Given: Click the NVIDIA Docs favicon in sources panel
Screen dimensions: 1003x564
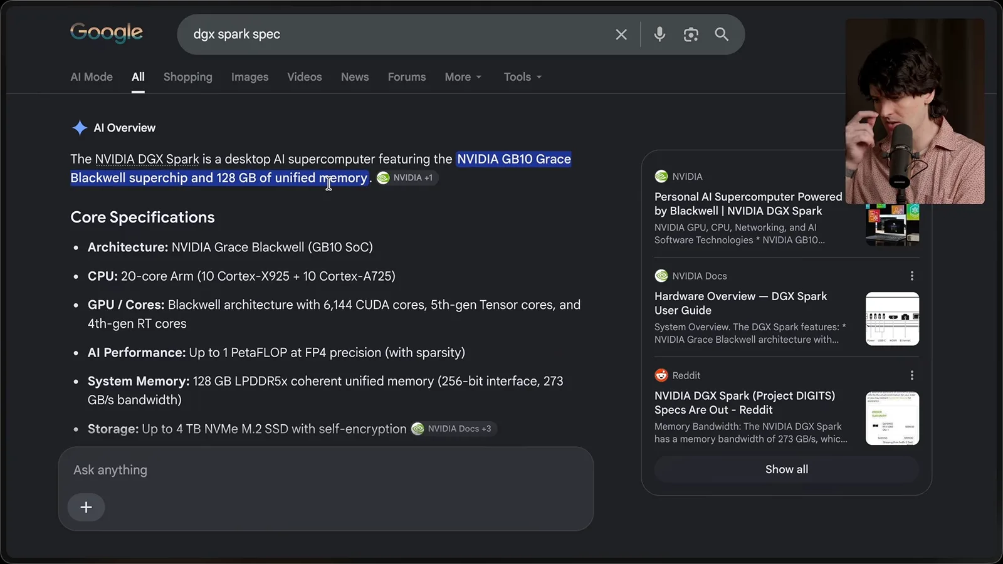Looking at the screenshot, I should (x=661, y=276).
